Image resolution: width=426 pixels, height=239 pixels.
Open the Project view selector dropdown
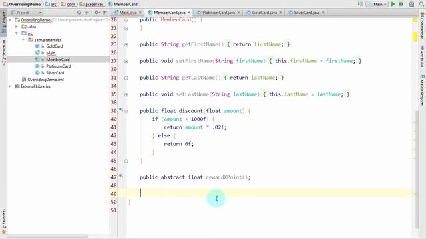(x=27, y=13)
